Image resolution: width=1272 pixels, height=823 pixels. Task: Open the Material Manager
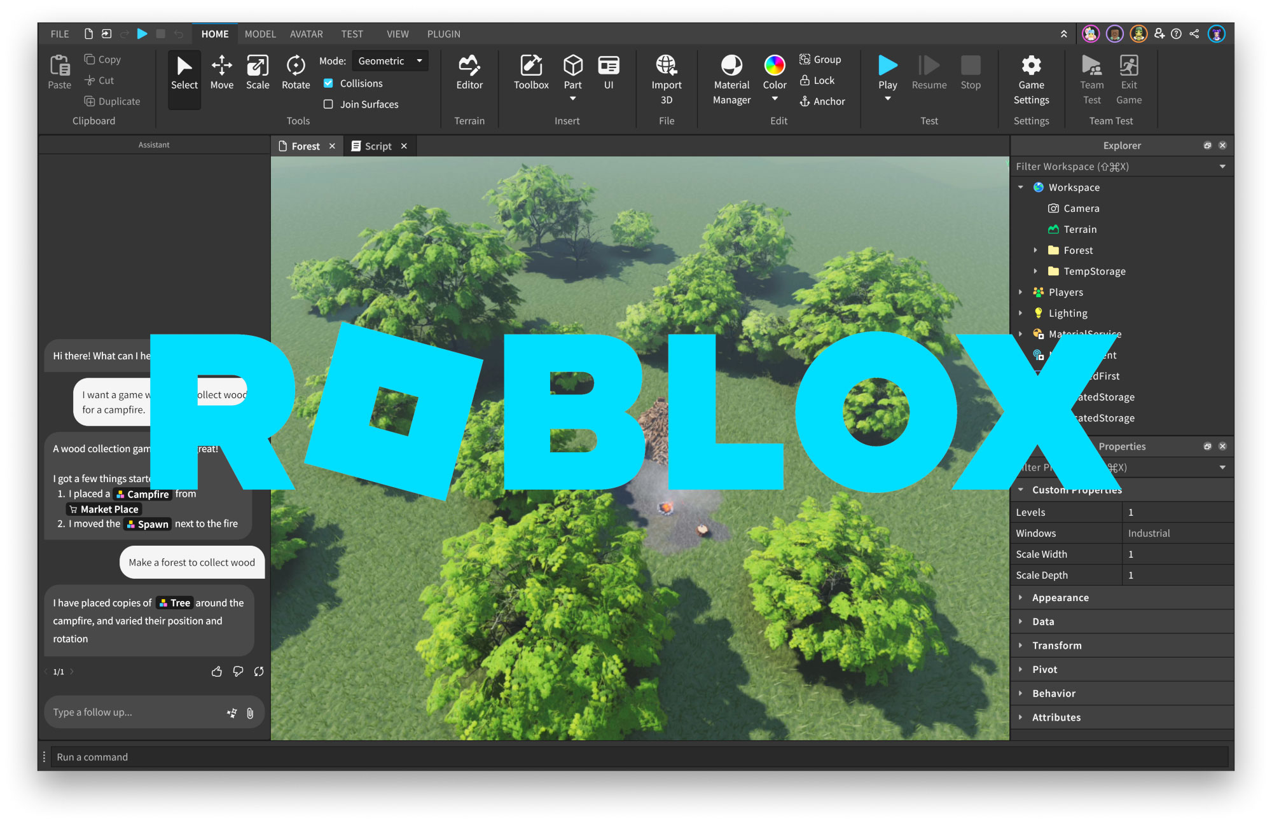pyautogui.click(x=731, y=80)
